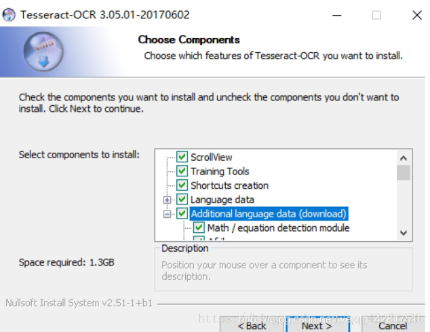
Task: Select the ScrollView row label
Action: pyautogui.click(x=212, y=158)
